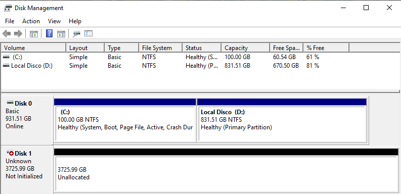401x194 pixels.
Task: Click the Forward arrow toolbar icon
Action: tap(18, 33)
